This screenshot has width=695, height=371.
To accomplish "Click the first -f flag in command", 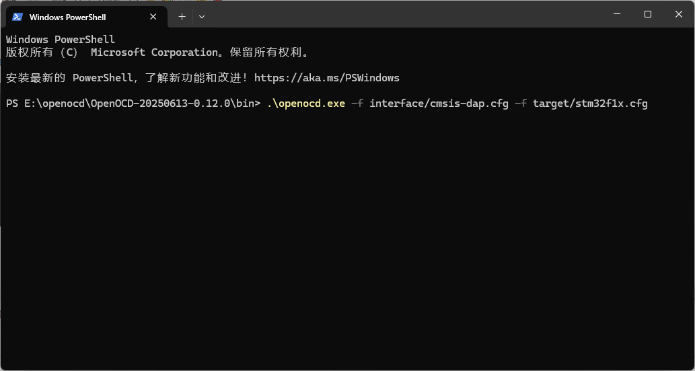I will coord(357,104).
